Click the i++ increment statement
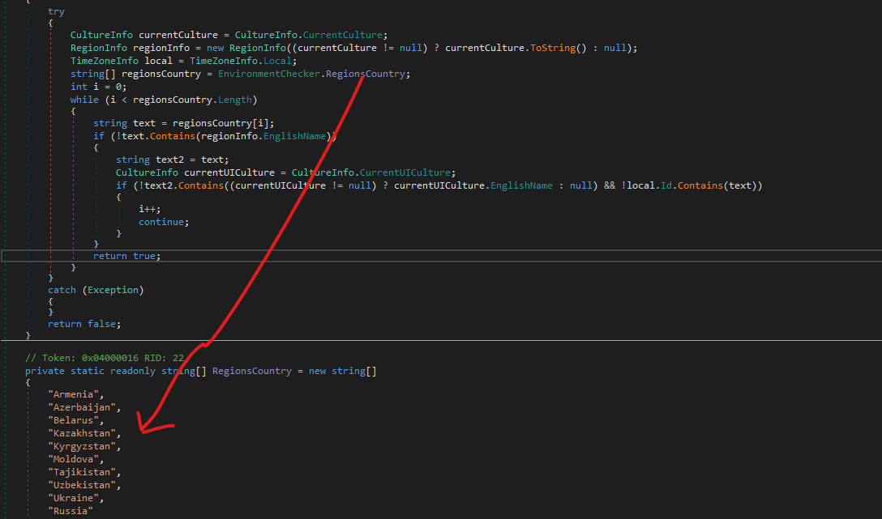This screenshot has height=519, width=882. [x=149, y=208]
